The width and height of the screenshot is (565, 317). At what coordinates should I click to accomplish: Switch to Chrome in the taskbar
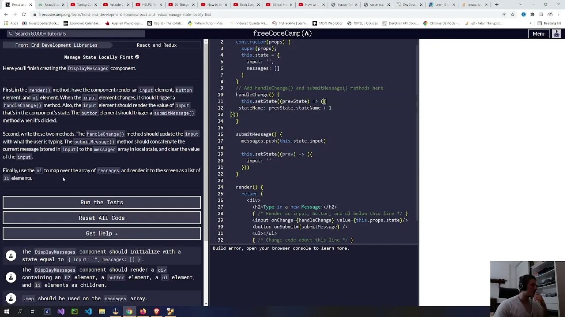point(129,312)
